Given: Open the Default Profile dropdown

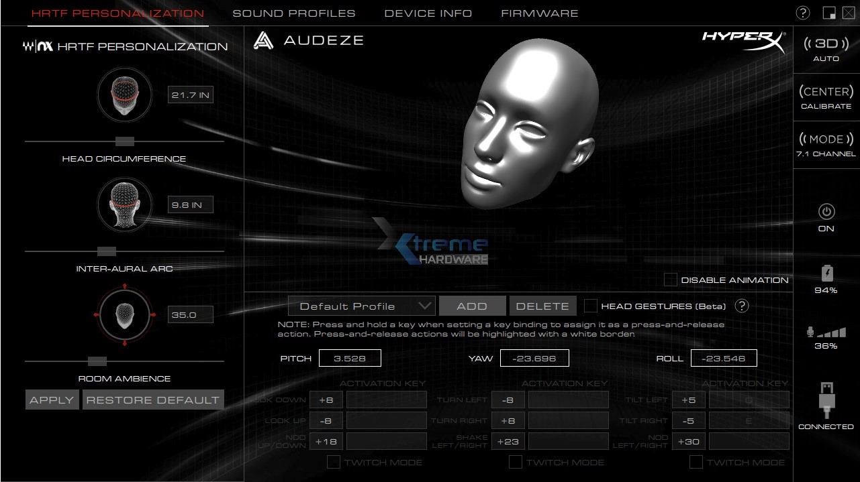Looking at the screenshot, I should pyautogui.click(x=361, y=306).
